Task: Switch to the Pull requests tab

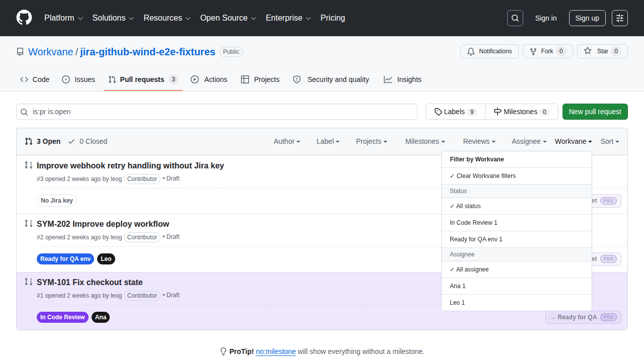Action: (143, 79)
